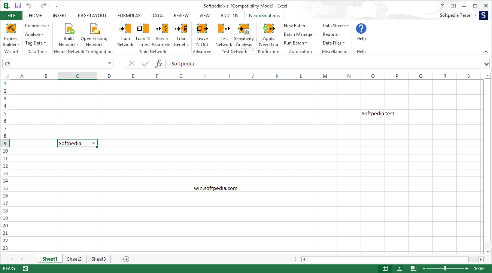Switch to Normal view in status bar
Image resolution: width=492 pixels, height=273 pixels.
pos(385,269)
